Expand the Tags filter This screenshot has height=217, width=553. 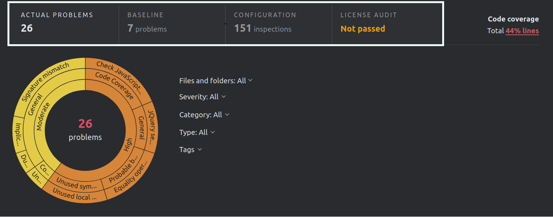pyautogui.click(x=190, y=149)
